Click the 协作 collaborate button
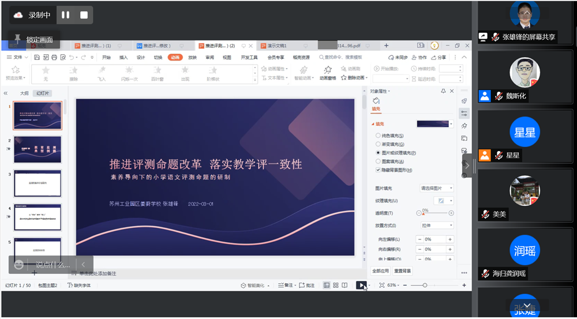Viewport: 577px width, 319px height. (419, 58)
